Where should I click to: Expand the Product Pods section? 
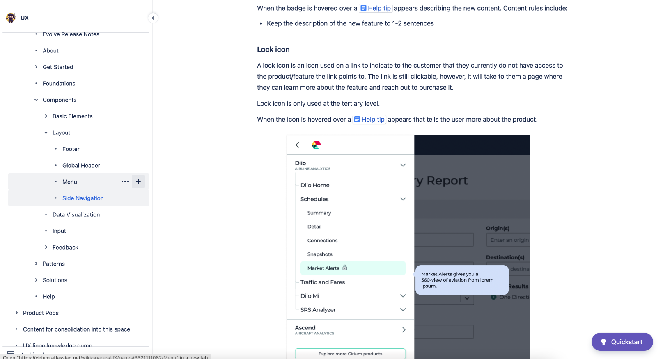16,313
